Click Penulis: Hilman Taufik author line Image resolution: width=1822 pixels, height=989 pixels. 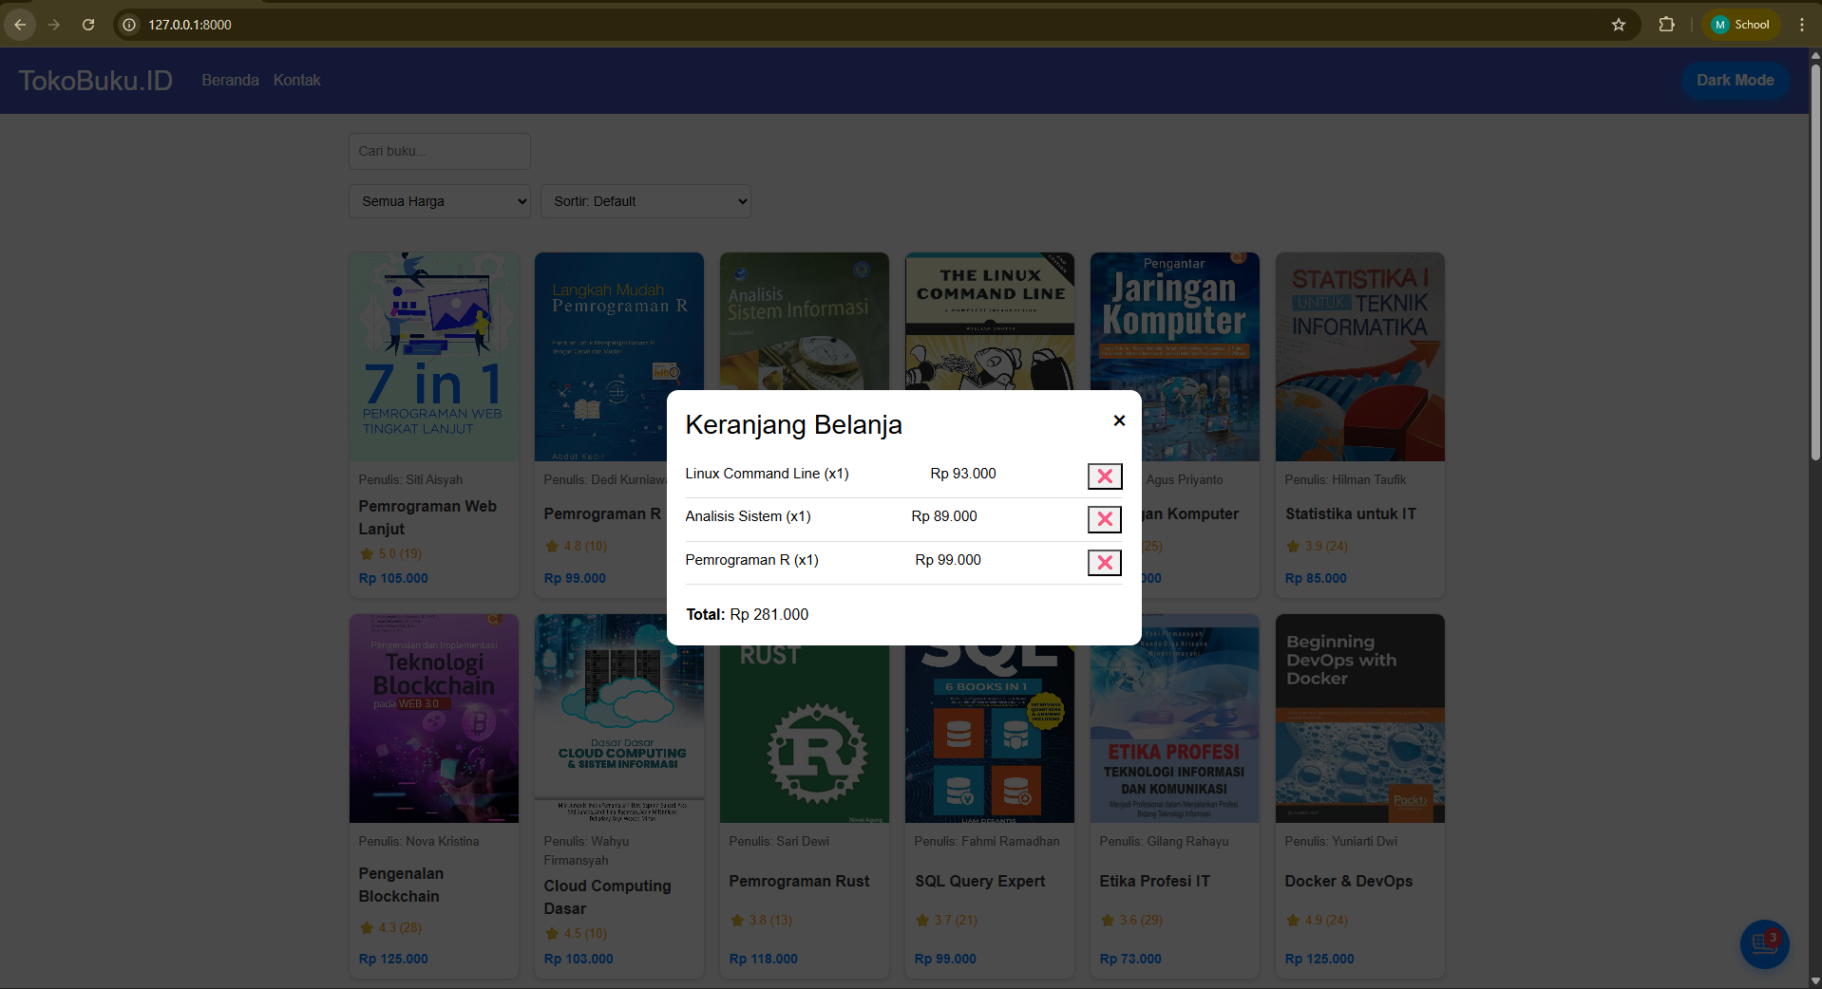coord(1345,479)
